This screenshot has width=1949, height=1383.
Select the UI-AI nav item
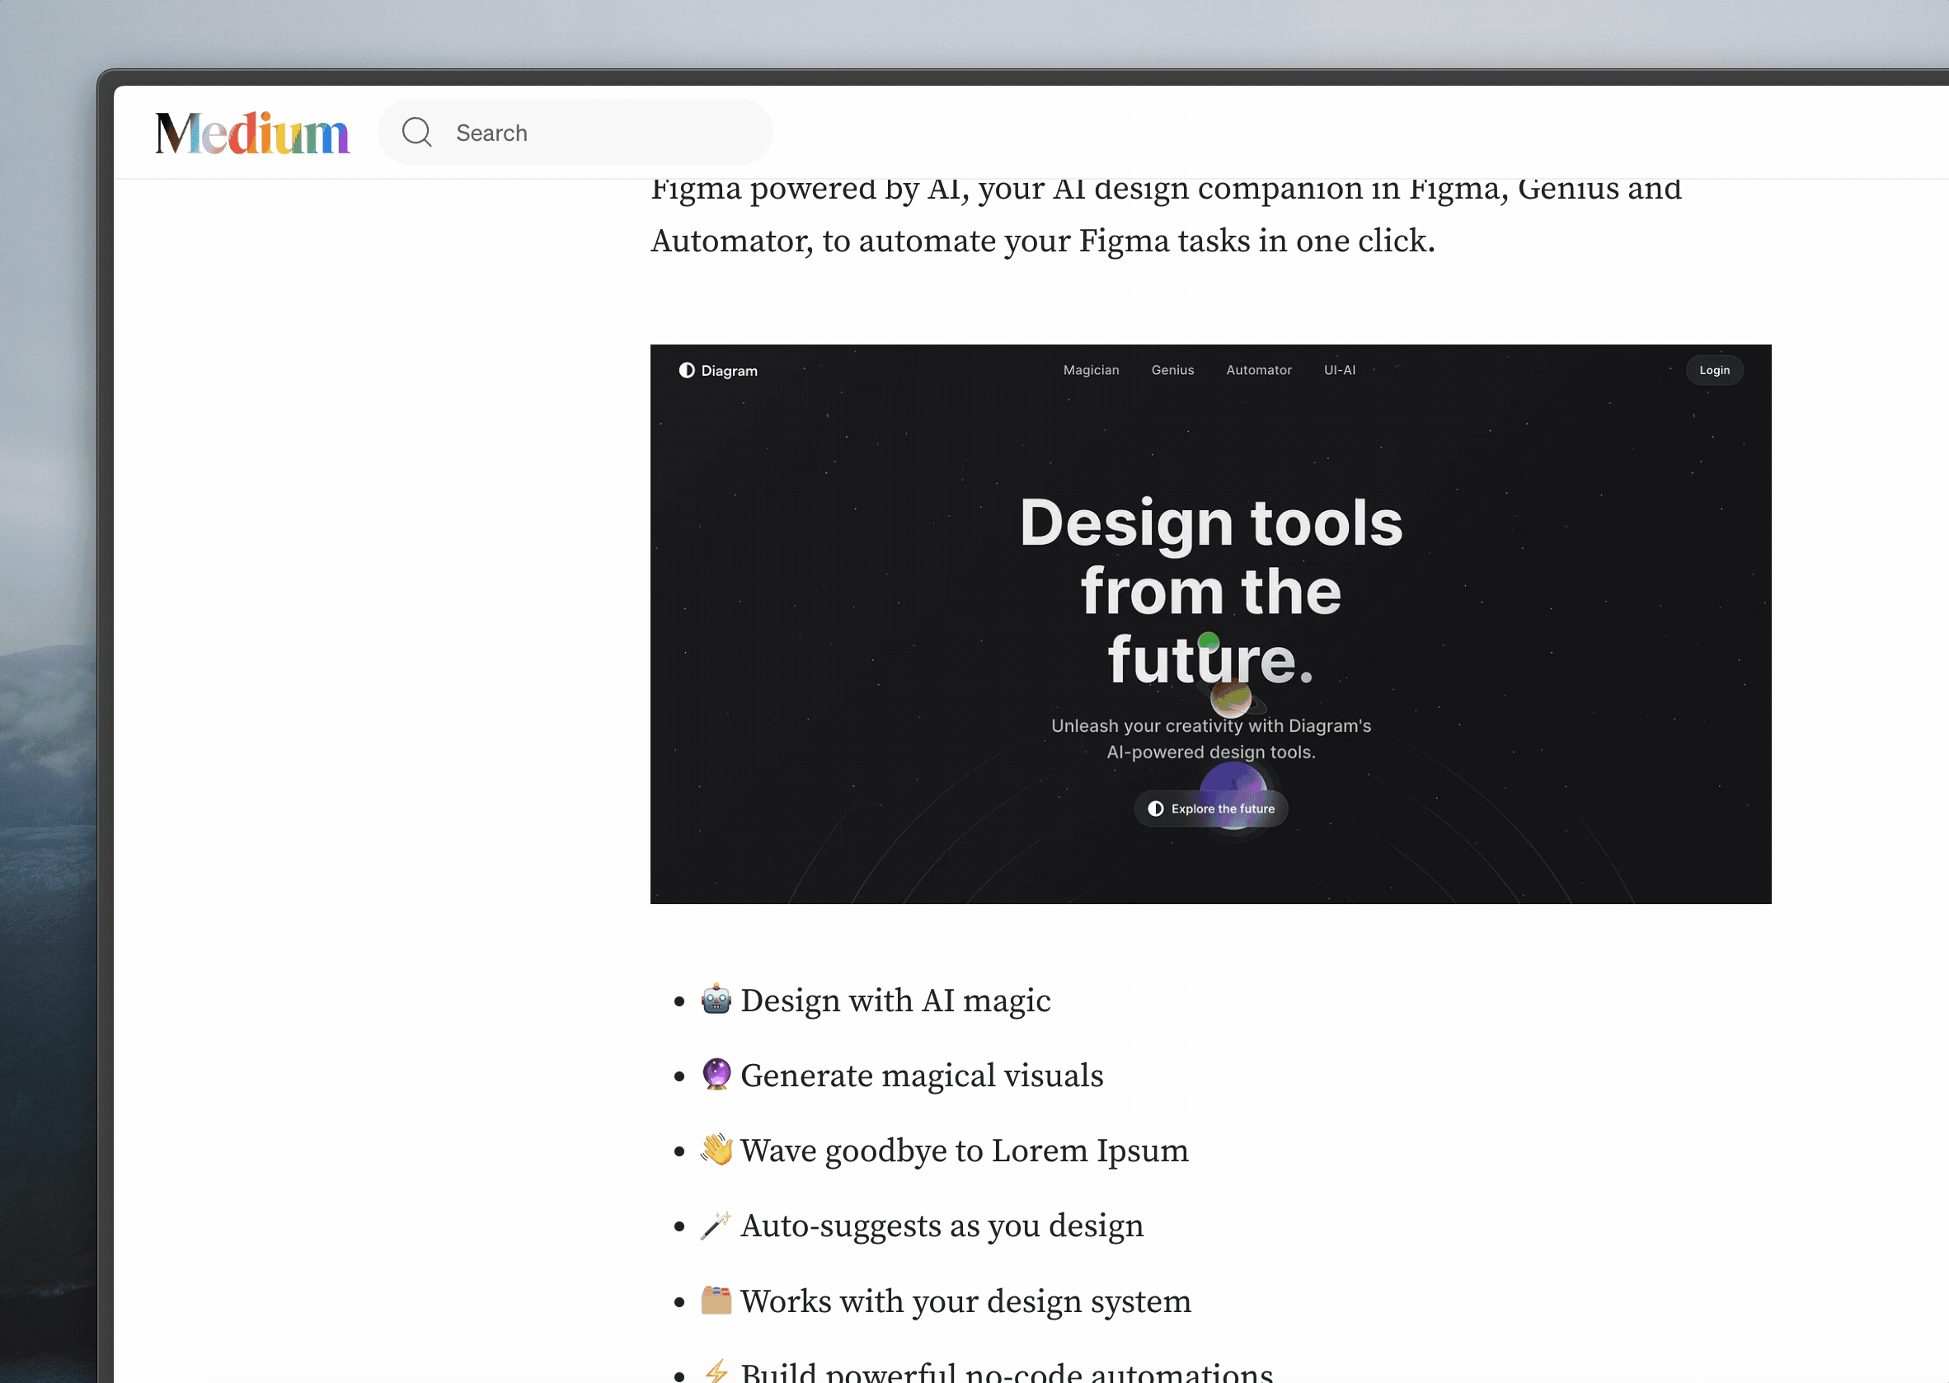1339,369
